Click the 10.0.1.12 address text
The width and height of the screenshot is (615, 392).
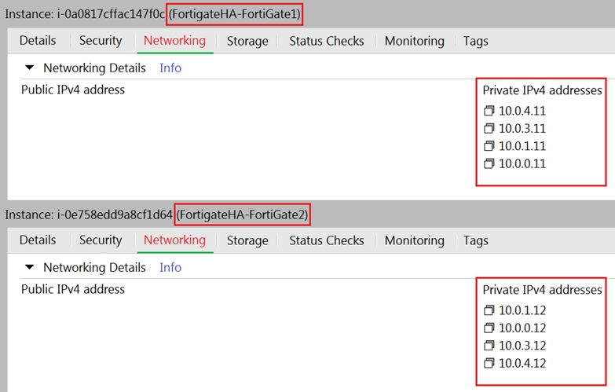click(x=522, y=310)
